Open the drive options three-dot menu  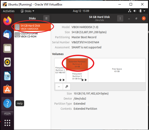tap(120, 18)
